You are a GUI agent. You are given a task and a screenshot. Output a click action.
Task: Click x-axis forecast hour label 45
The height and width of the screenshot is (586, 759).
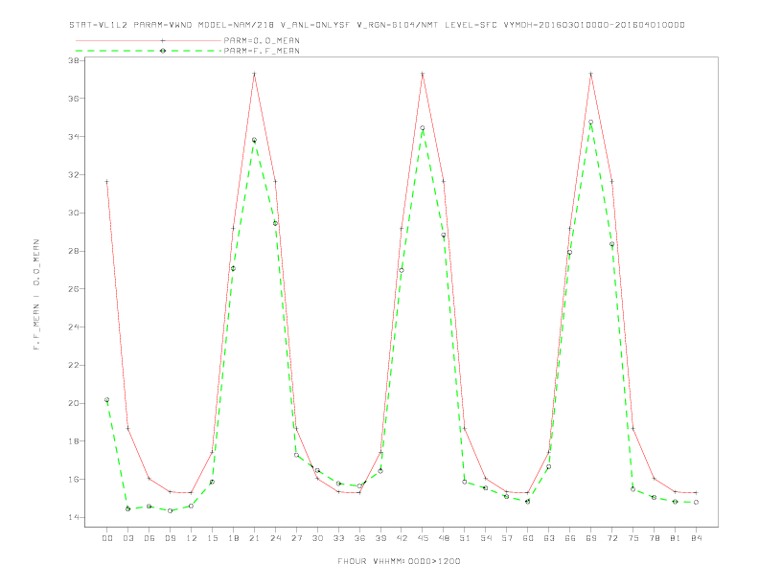pos(423,538)
